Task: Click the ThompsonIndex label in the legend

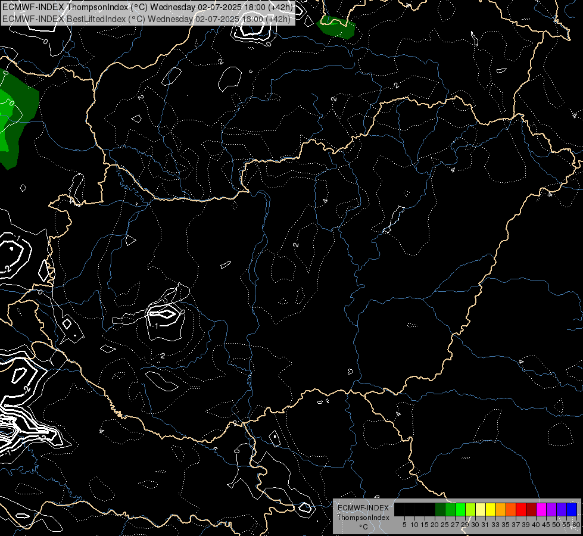Action: [x=363, y=518]
